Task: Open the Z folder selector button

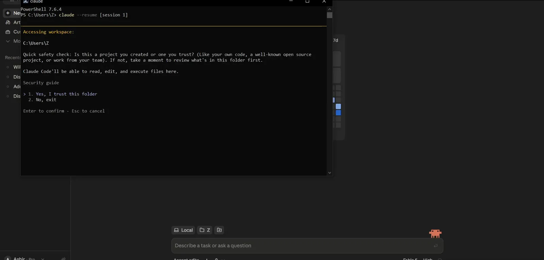Action: [205, 230]
